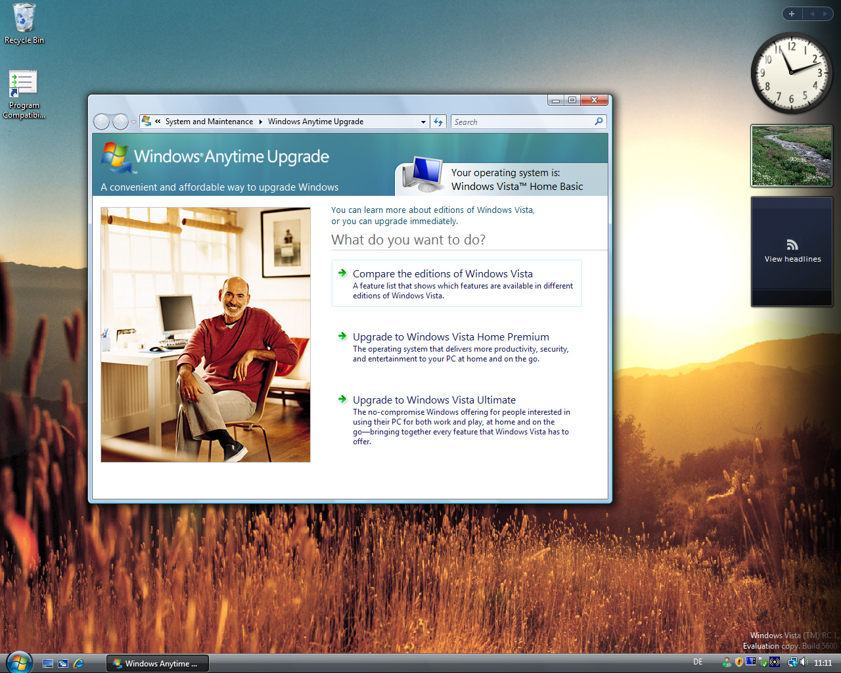The image size is (841, 673).
Task: Open the recent pages dropdown arrow
Action: [x=133, y=122]
